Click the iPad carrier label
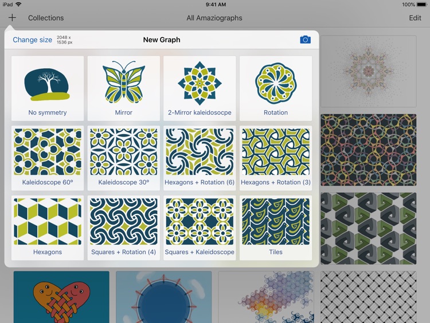This screenshot has width=430, height=323. pos(7,5)
